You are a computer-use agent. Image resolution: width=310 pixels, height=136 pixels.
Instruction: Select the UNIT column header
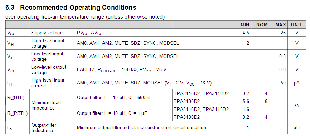[296, 25]
